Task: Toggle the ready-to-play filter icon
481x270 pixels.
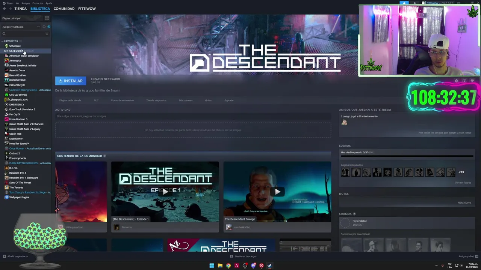Action: pyautogui.click(x=48, y=27)
